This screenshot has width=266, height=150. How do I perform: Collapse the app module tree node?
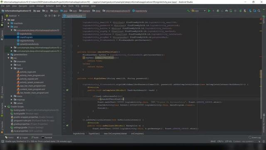5,20
